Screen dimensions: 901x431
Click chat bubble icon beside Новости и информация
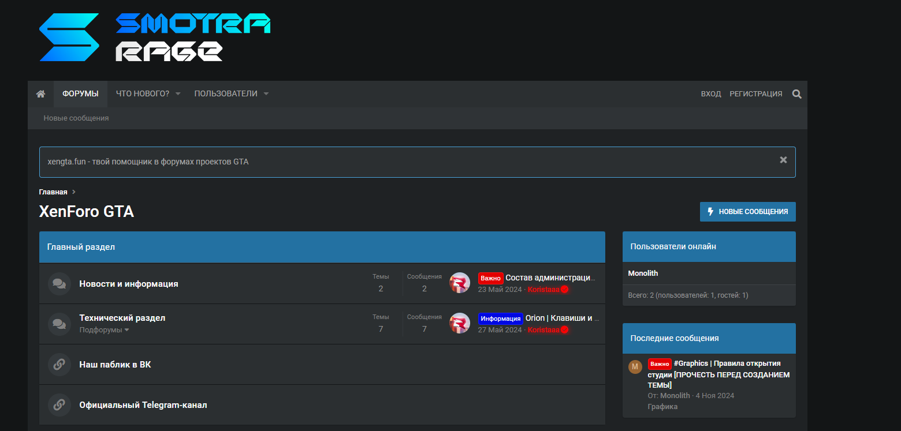(x=59, y=284)
